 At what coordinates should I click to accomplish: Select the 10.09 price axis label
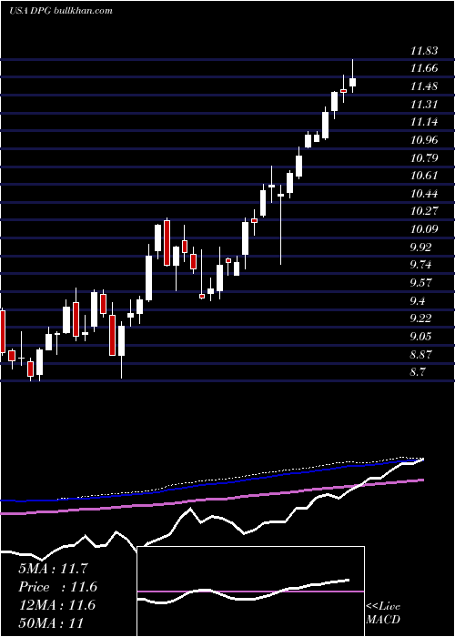(424, 229)
